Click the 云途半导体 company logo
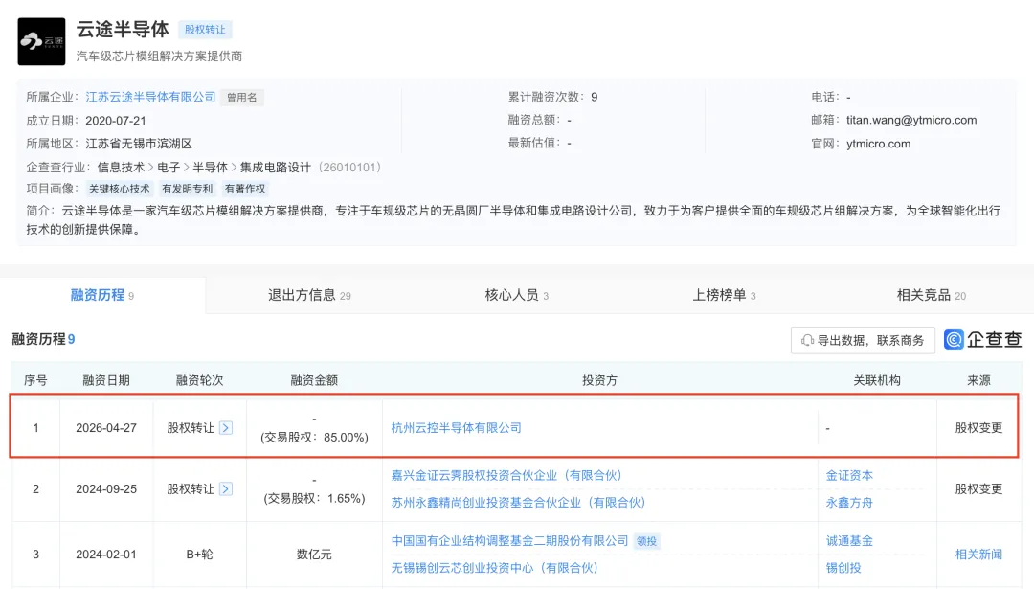 tap(41, 41)
